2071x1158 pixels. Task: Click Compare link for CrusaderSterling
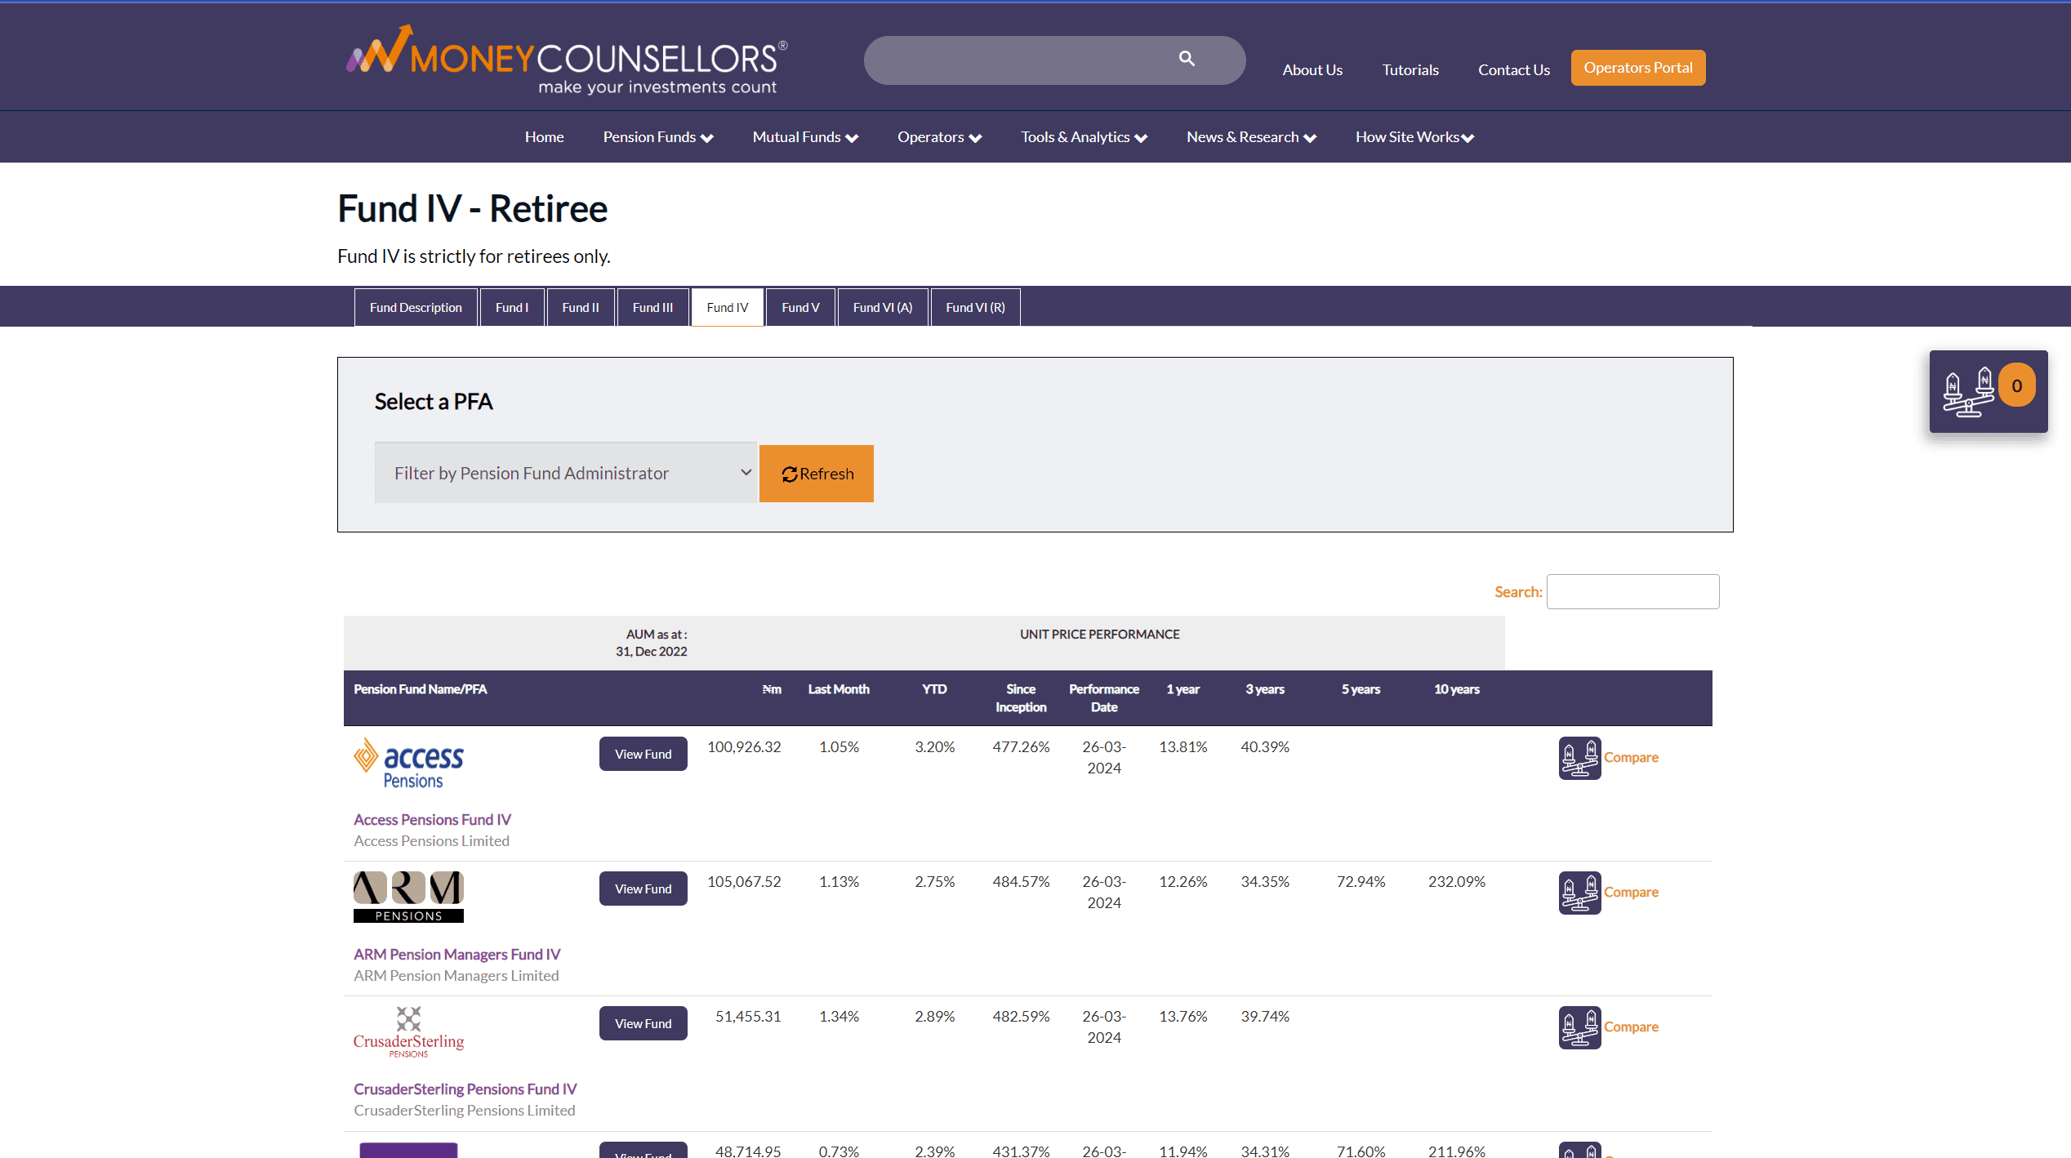[x=1631, y=1027]
